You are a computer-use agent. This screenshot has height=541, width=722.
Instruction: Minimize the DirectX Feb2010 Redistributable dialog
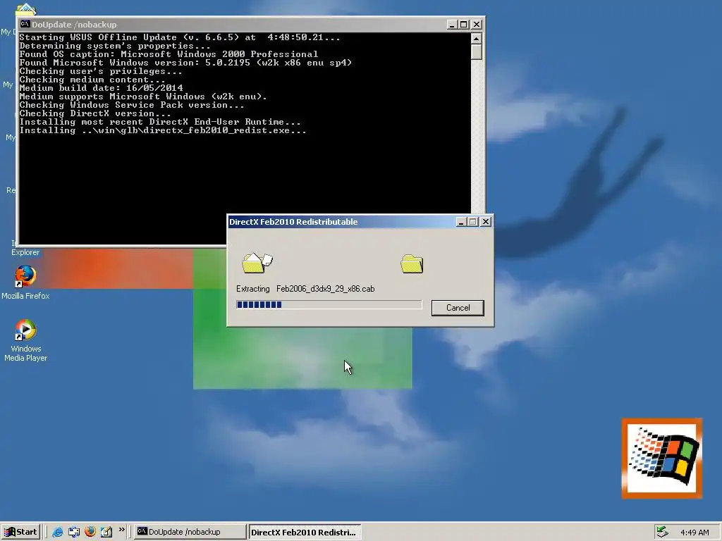pyautogui.click(x=461, y=222)
